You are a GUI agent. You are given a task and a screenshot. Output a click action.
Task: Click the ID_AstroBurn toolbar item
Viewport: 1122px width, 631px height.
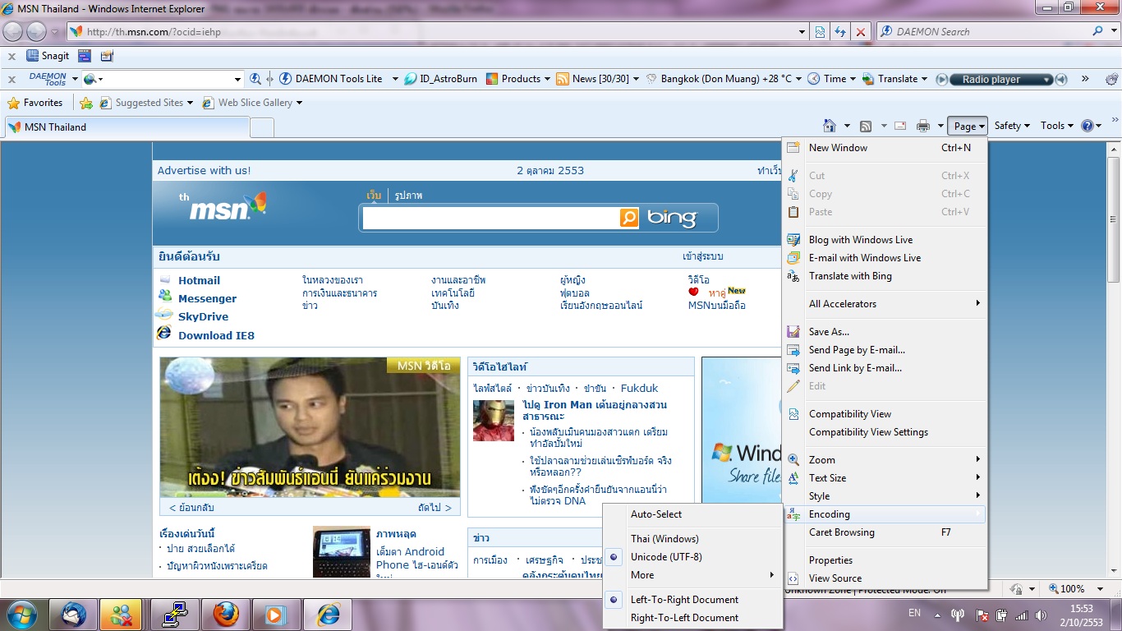(x=440, y=79)
